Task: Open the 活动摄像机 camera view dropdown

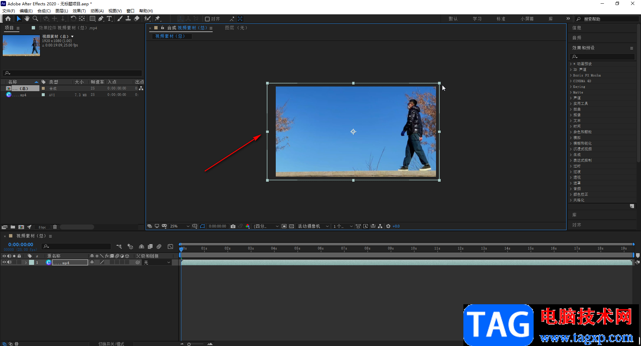Action: (x=313, y=226)
